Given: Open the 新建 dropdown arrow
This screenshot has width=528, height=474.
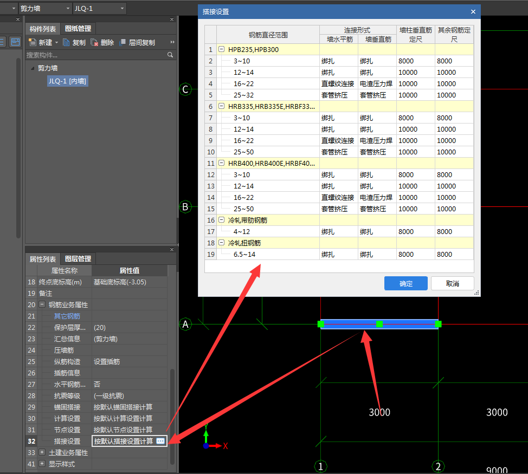Looking at the screenshot, I should click(56, 42).
